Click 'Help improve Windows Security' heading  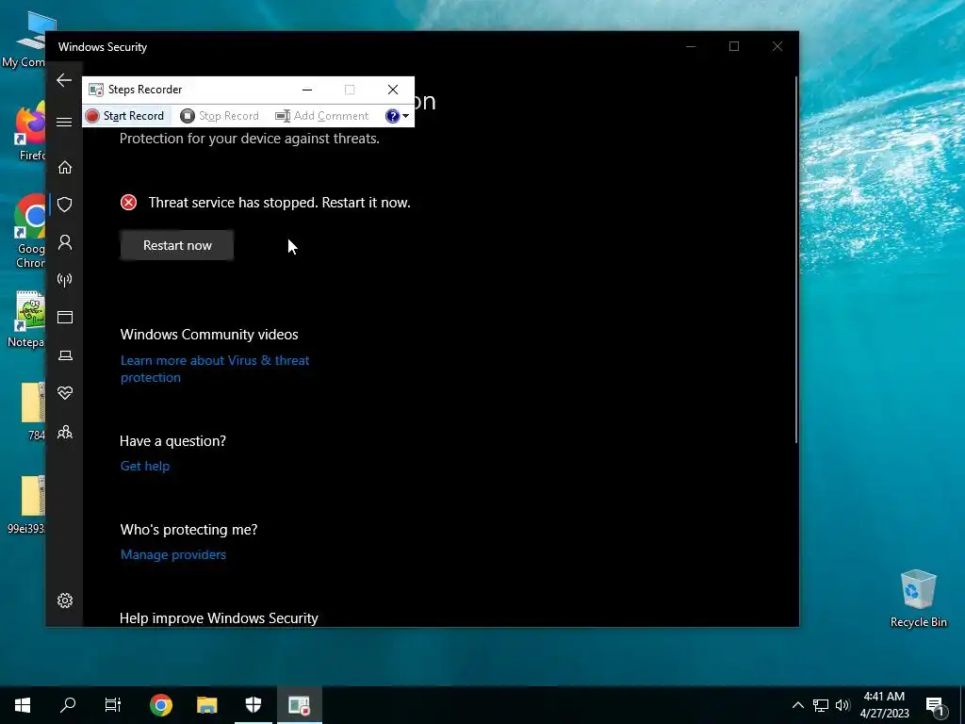pos(219,618)
